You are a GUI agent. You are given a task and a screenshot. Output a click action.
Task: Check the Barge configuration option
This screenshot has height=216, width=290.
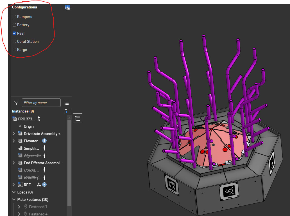click(x=14, y=49)
